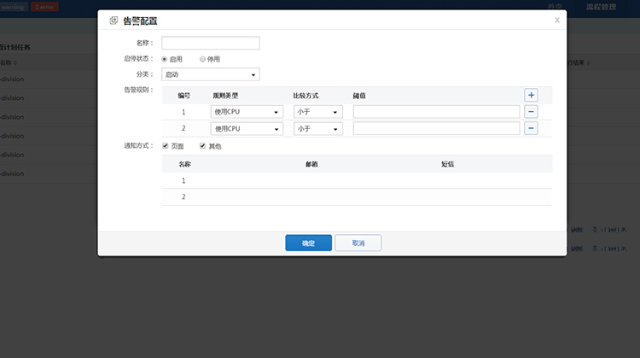The height and width of the screenshot is (358, 640).
Task: Click the 邮箱 column header in notification table
Action: pyautogui.click(x=311, y=164)
